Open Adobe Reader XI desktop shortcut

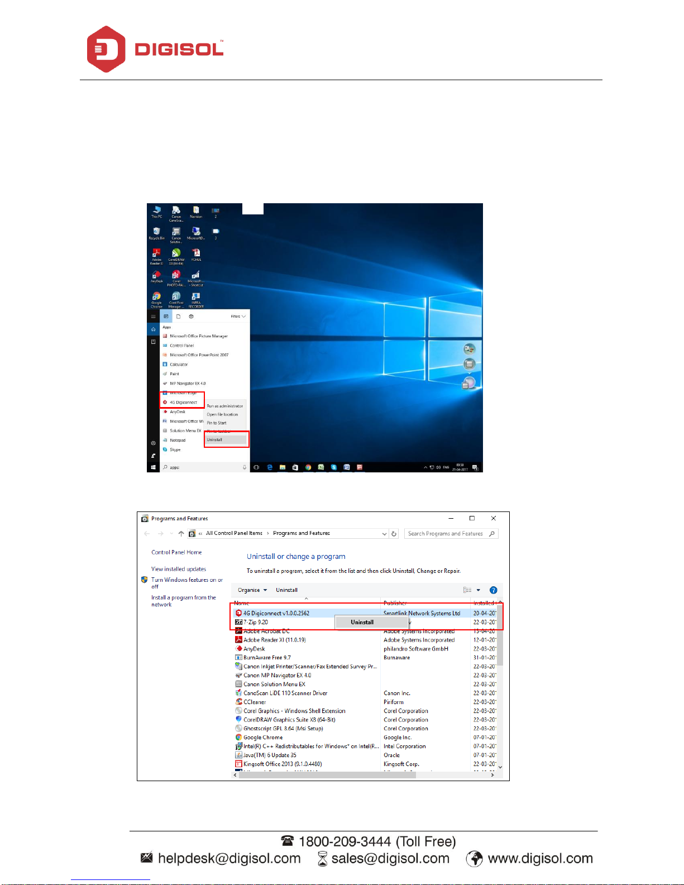coord(156,256)
